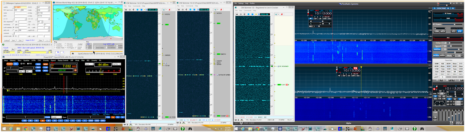Open the Slow AGC dropdown in PowerSDR

coord(22,71)
